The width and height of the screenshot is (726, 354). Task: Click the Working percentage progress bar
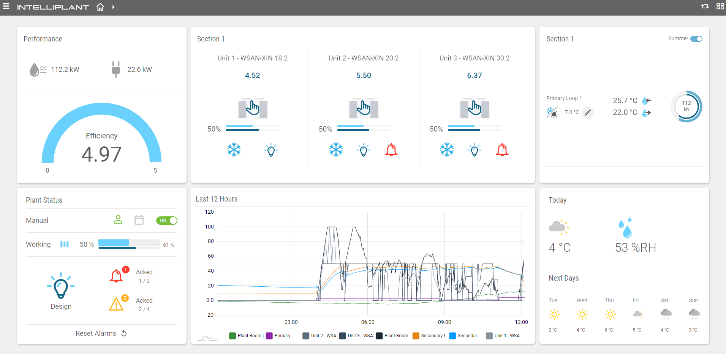click(129, 244)
